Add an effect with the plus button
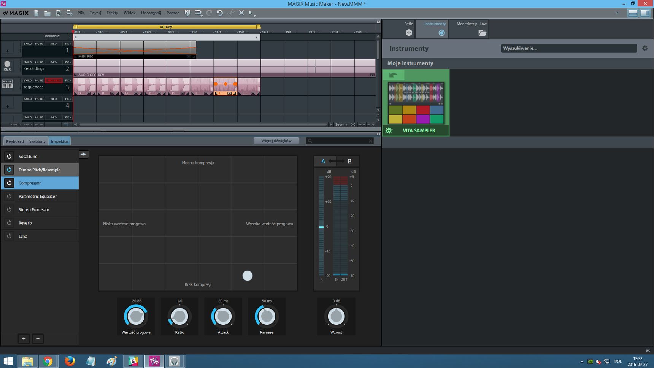Viewport: 654px width, 368px height. (24, 338)
